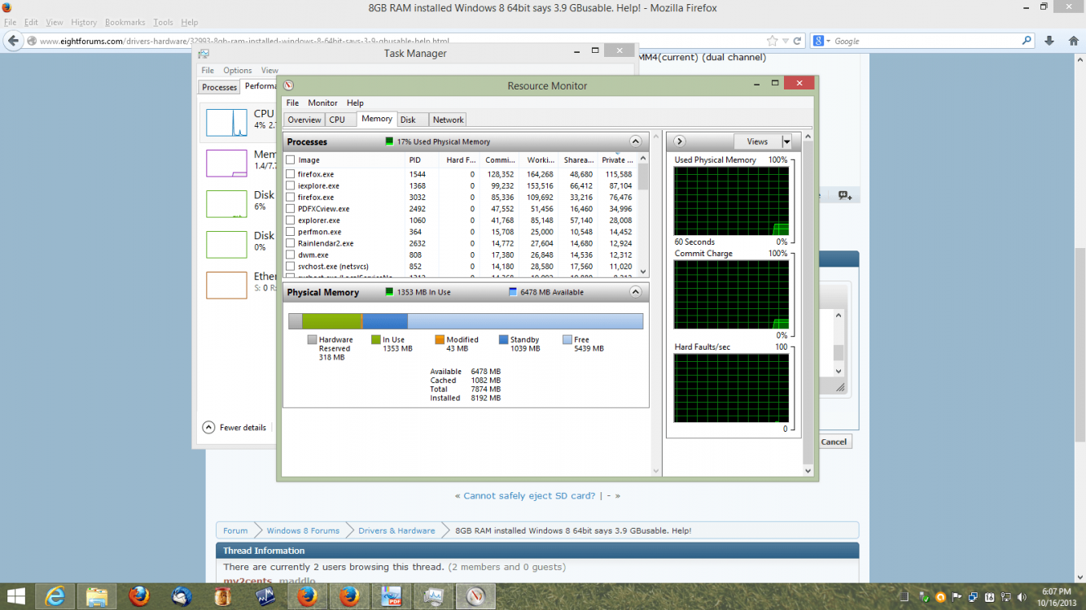The width and height of the screenshot is (1086, 610).
Task: Select the Ethernet thumbnail in Task Manager
Action: (x=226, y=285)
